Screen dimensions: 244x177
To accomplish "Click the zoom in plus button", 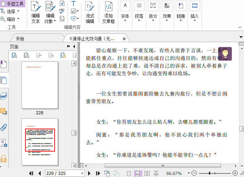I will [x=235, y=173].
